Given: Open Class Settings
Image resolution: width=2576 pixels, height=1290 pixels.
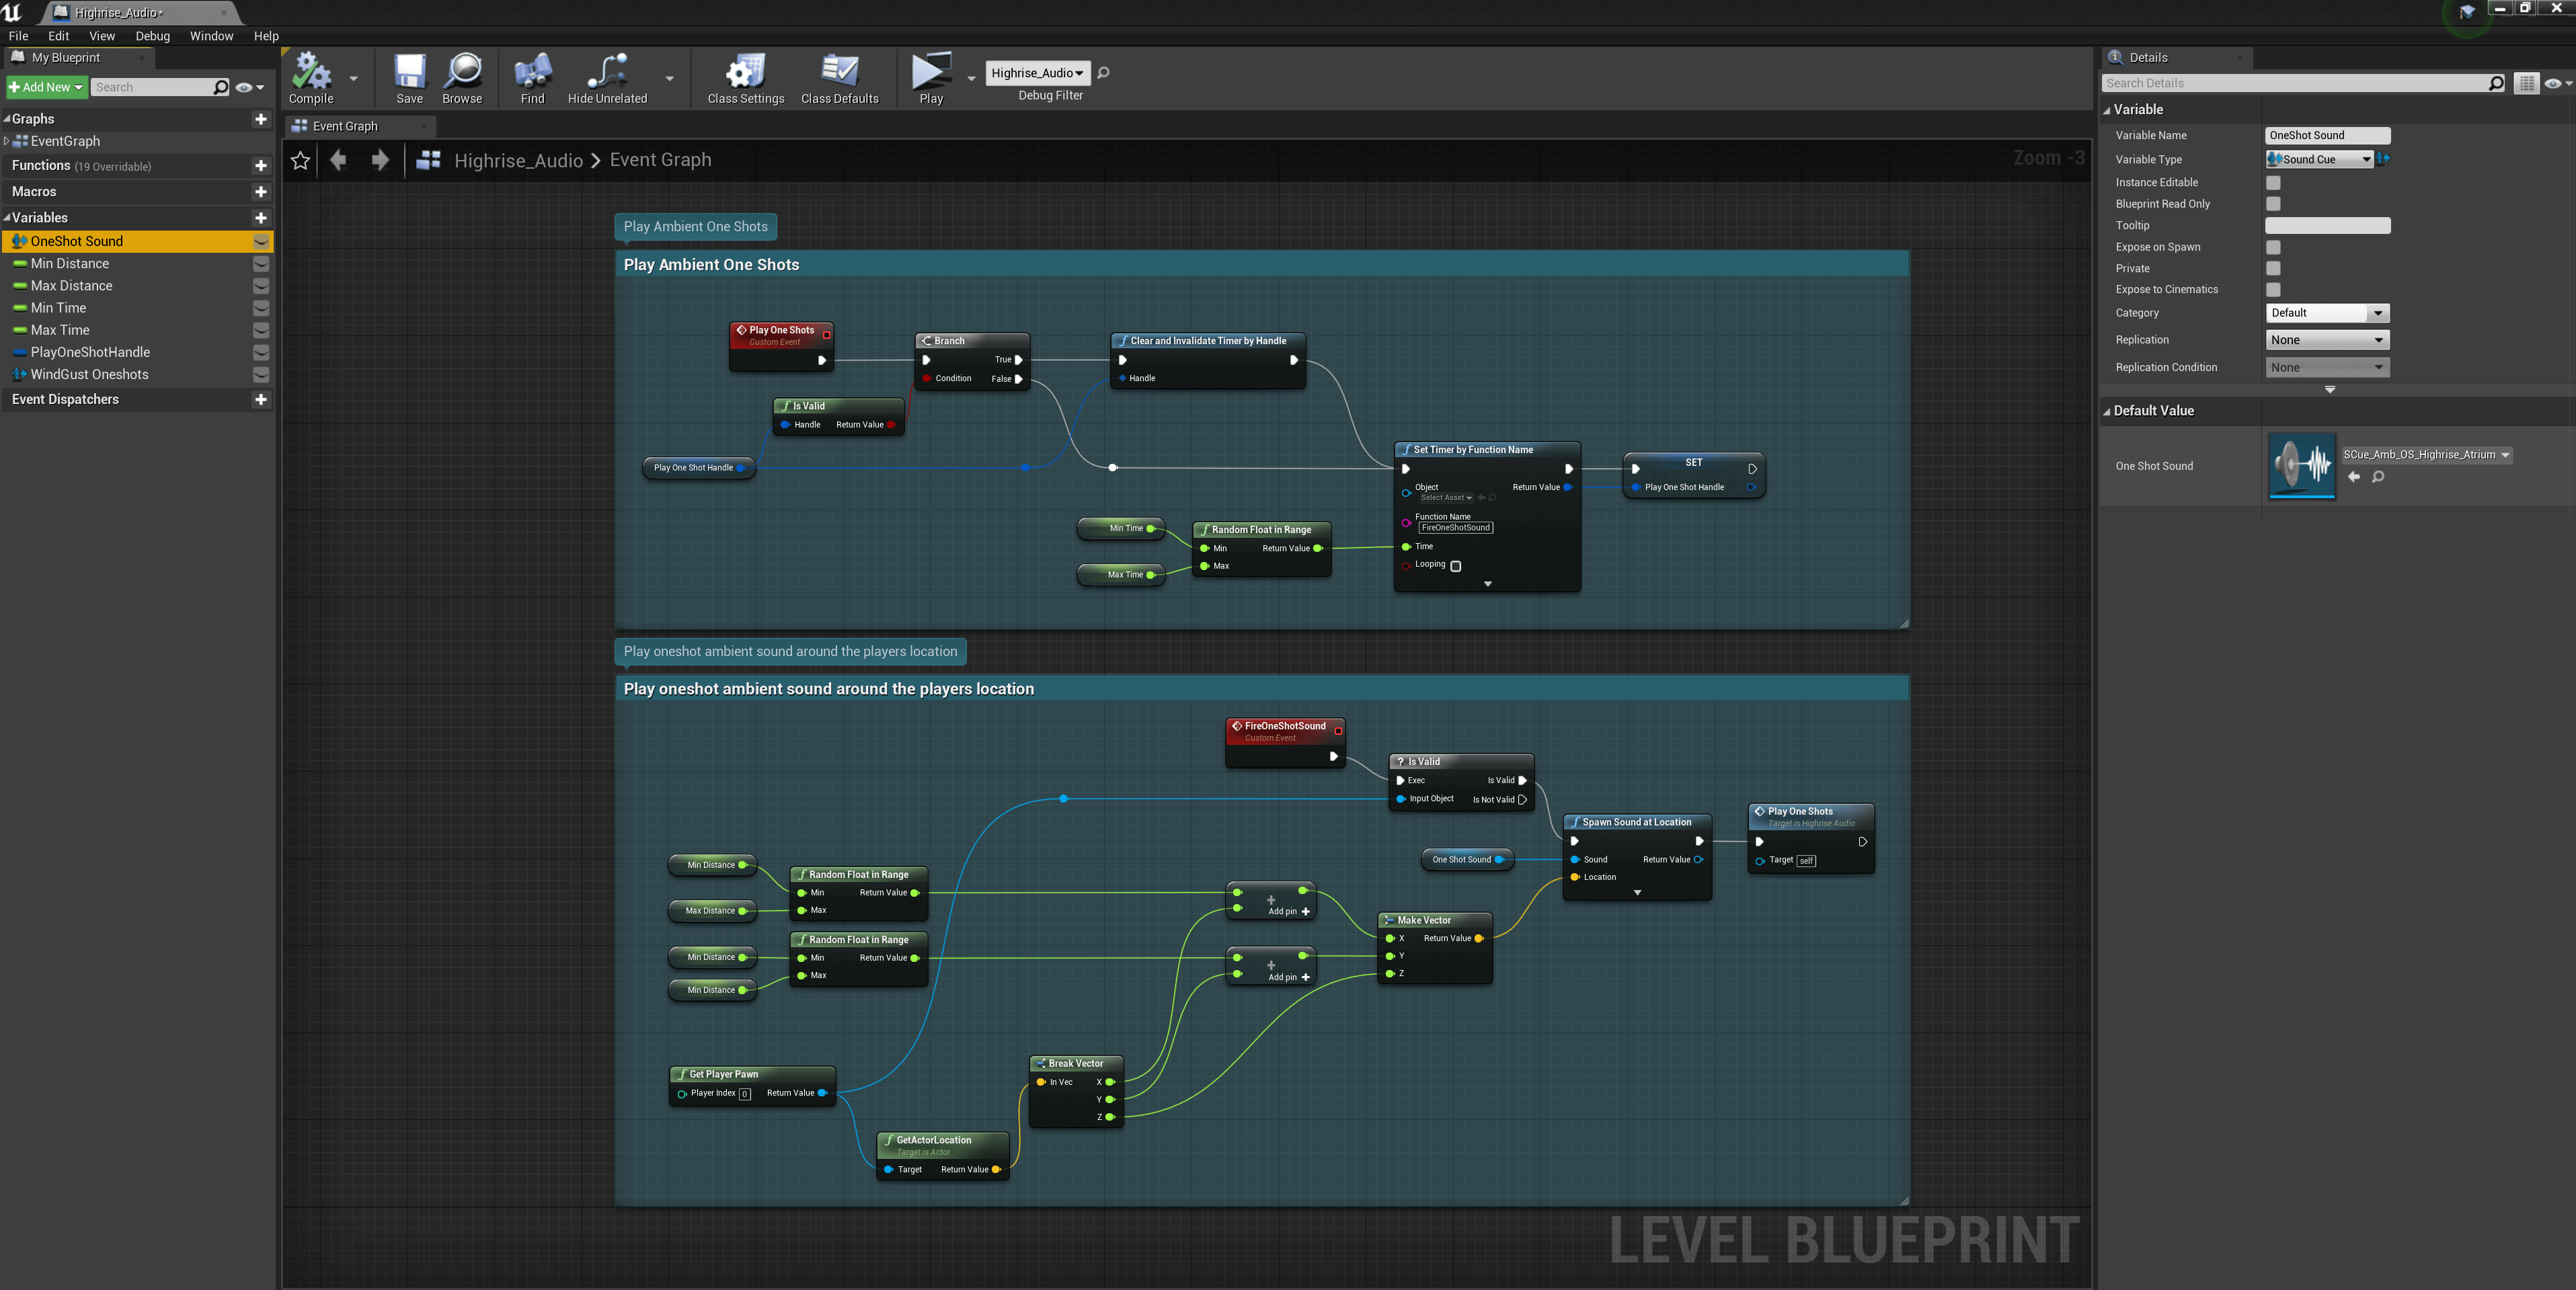Looking at the screenshot, I should point(744,78).
